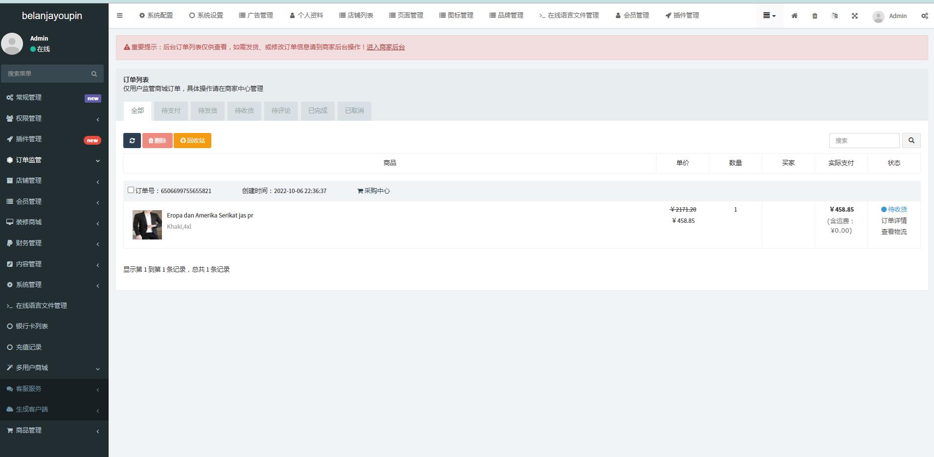
Task: Collapse the 订单监管 sidebar menu
Action: coord(54,160)
